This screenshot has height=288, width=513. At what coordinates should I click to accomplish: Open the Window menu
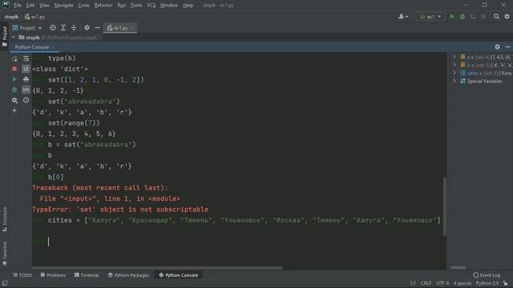[x=169, y=6]
